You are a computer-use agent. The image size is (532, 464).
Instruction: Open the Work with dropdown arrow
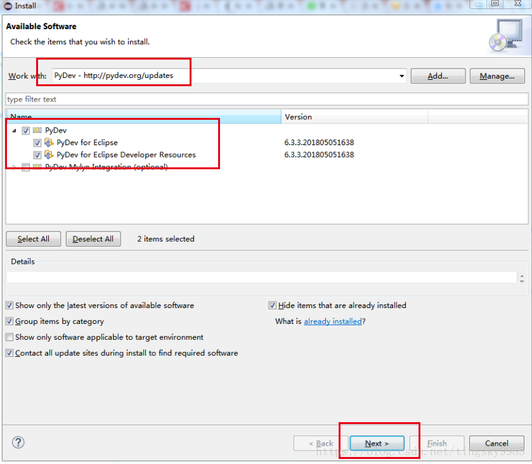pos(402,76)
